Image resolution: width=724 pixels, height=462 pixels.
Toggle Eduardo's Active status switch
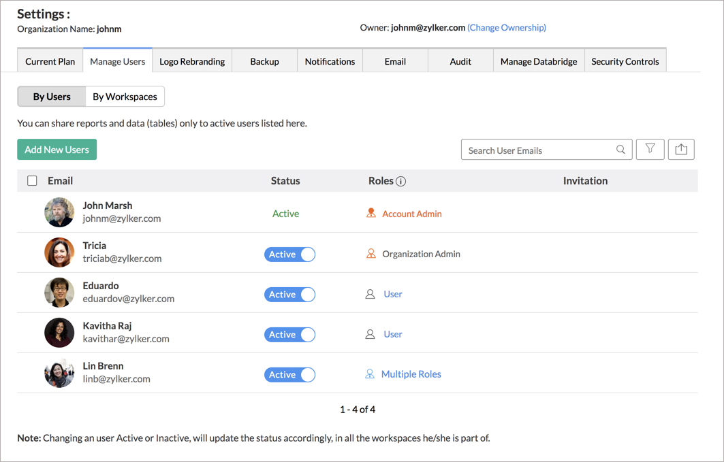(x=289, y=294)
